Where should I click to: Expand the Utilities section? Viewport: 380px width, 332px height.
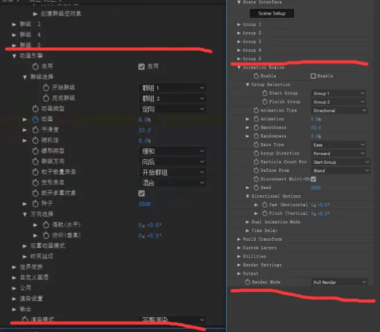pos(239,256)
